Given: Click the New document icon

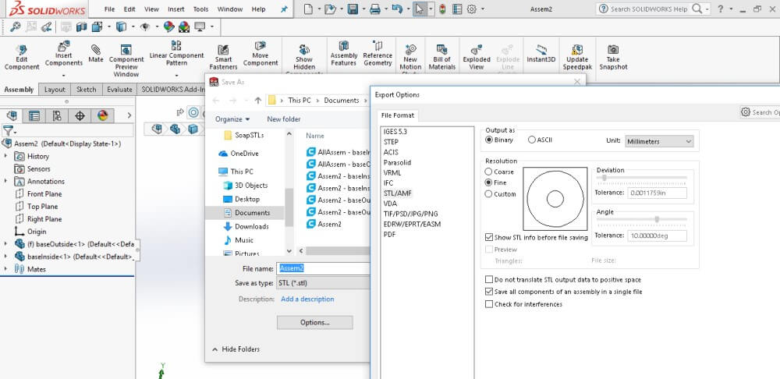Looking at the screenshot, I should 308,9.
